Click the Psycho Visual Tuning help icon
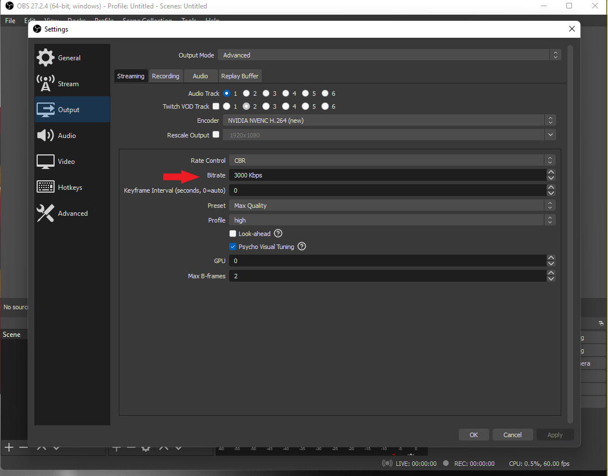This screenshot has width=608, height=476. pos(302,246)
